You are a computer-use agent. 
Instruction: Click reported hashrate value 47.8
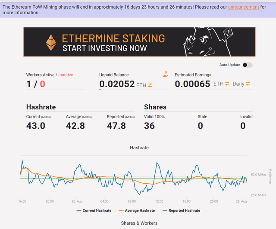116,126
